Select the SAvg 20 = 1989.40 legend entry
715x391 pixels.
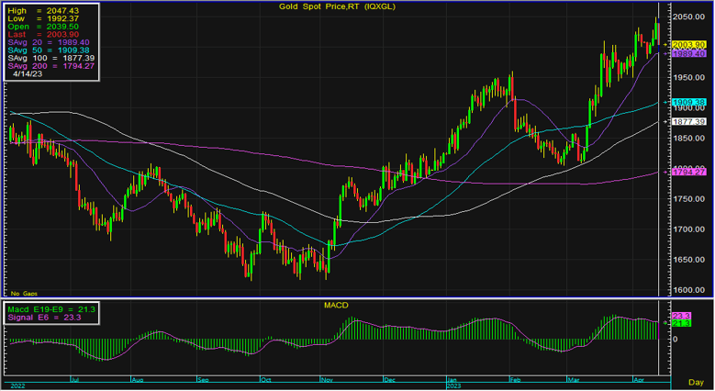pyautogui.click(x=49, y=42)
